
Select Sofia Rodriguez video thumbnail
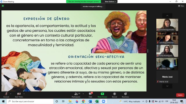click(167, 51)
